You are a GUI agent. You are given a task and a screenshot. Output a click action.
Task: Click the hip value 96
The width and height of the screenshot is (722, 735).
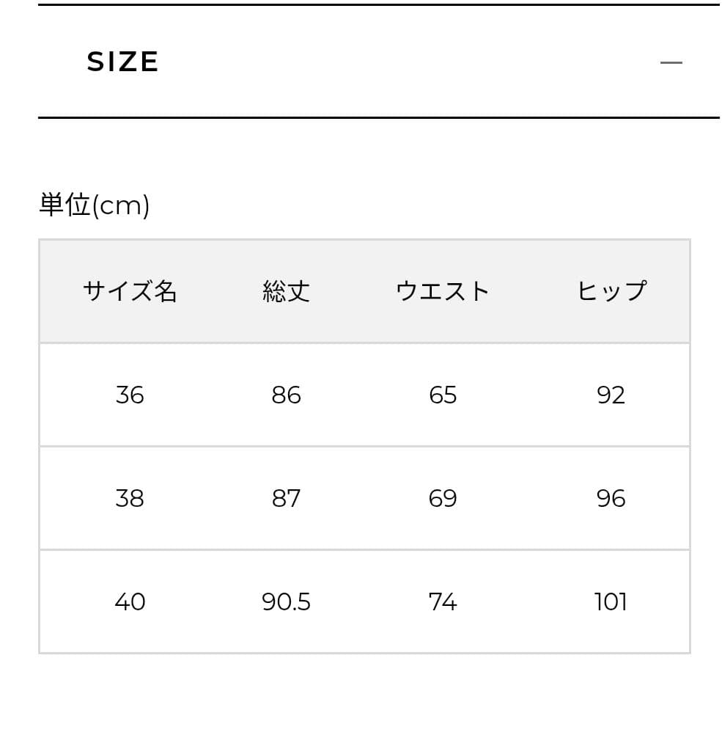click(611, 499)
